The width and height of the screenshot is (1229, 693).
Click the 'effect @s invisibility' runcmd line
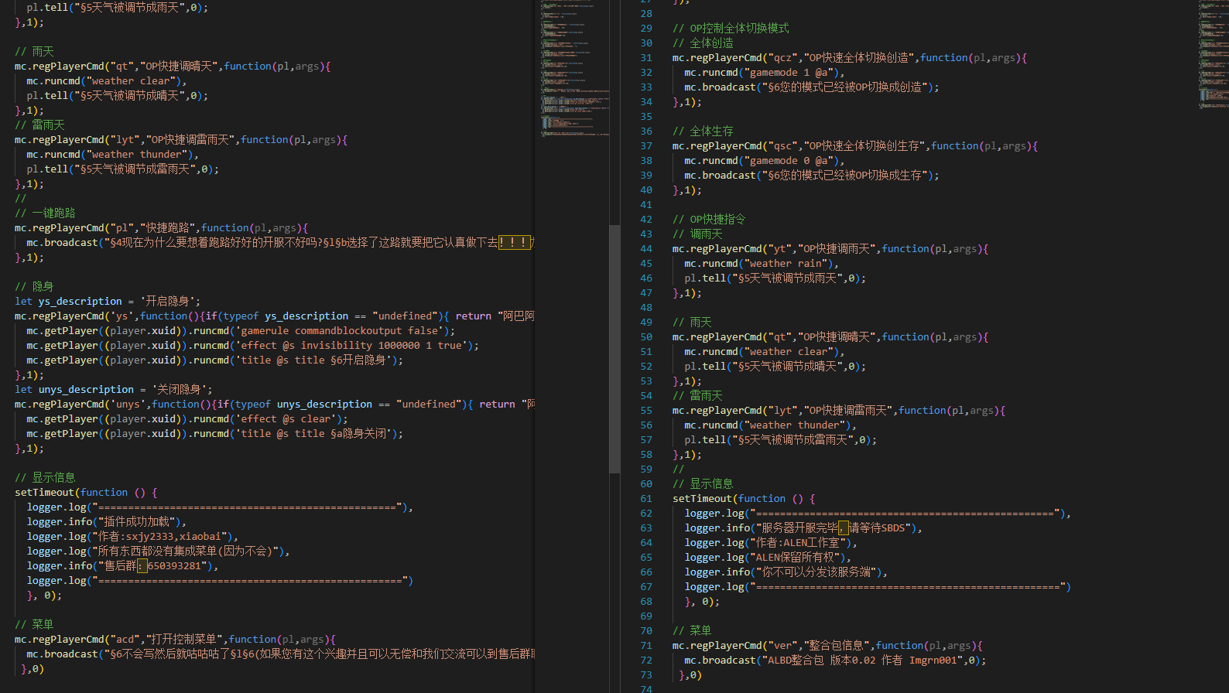click(x=253, y=346)
